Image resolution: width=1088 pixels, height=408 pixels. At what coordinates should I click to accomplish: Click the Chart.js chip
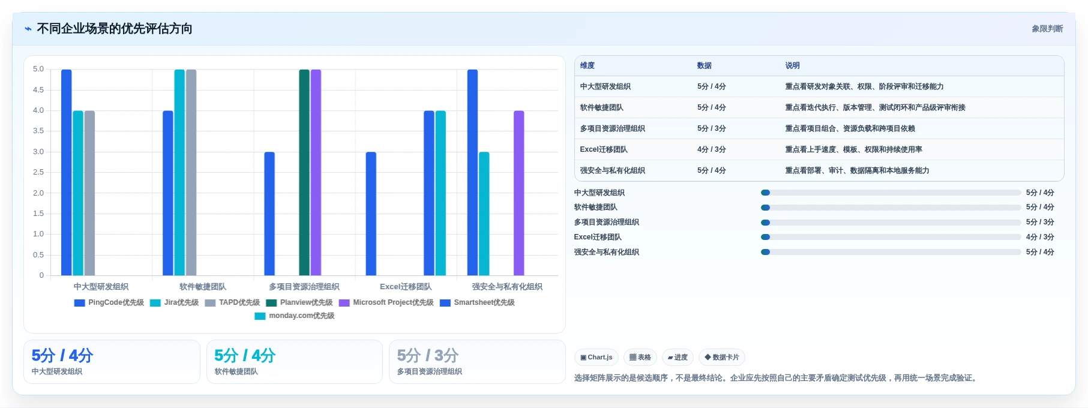pyautogui.click(x=597, y=358)
